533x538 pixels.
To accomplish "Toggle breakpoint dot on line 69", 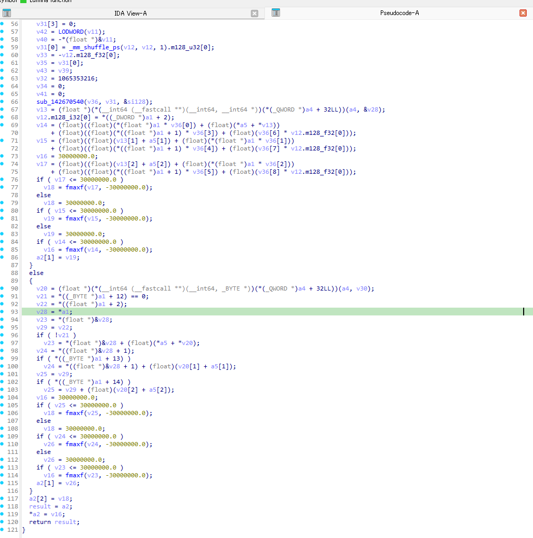I will pos(2,125).
